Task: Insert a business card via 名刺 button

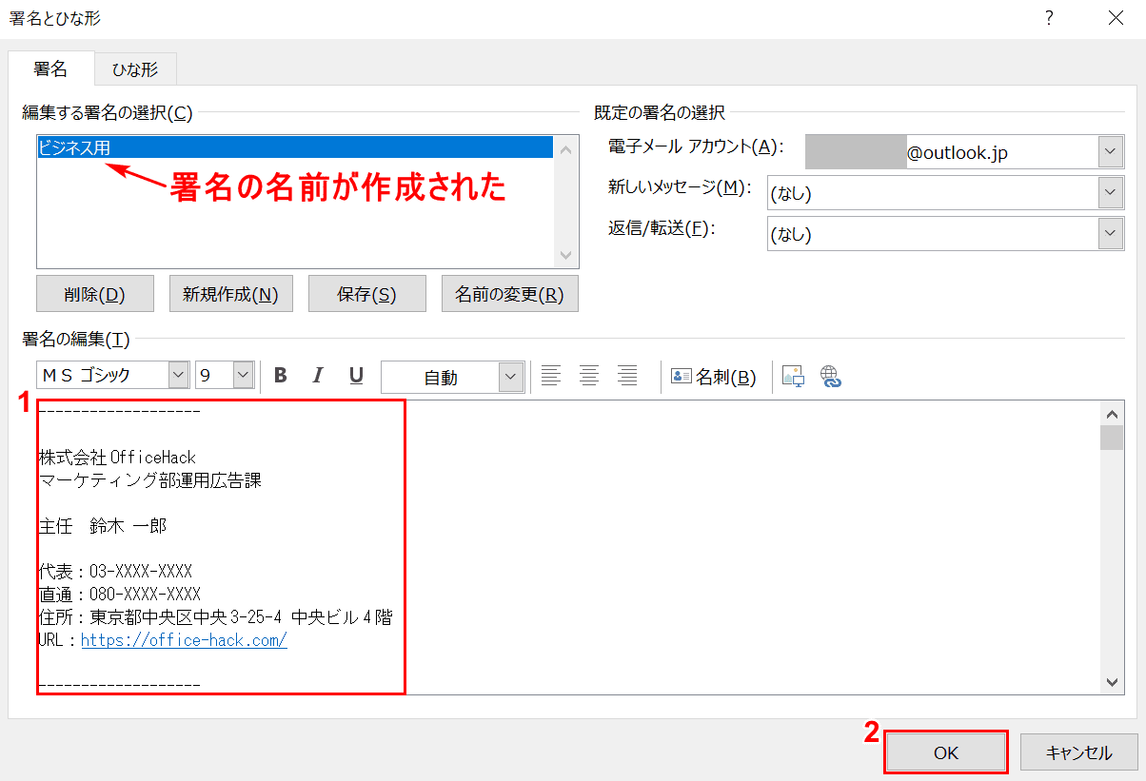Action: click(714, 377)
